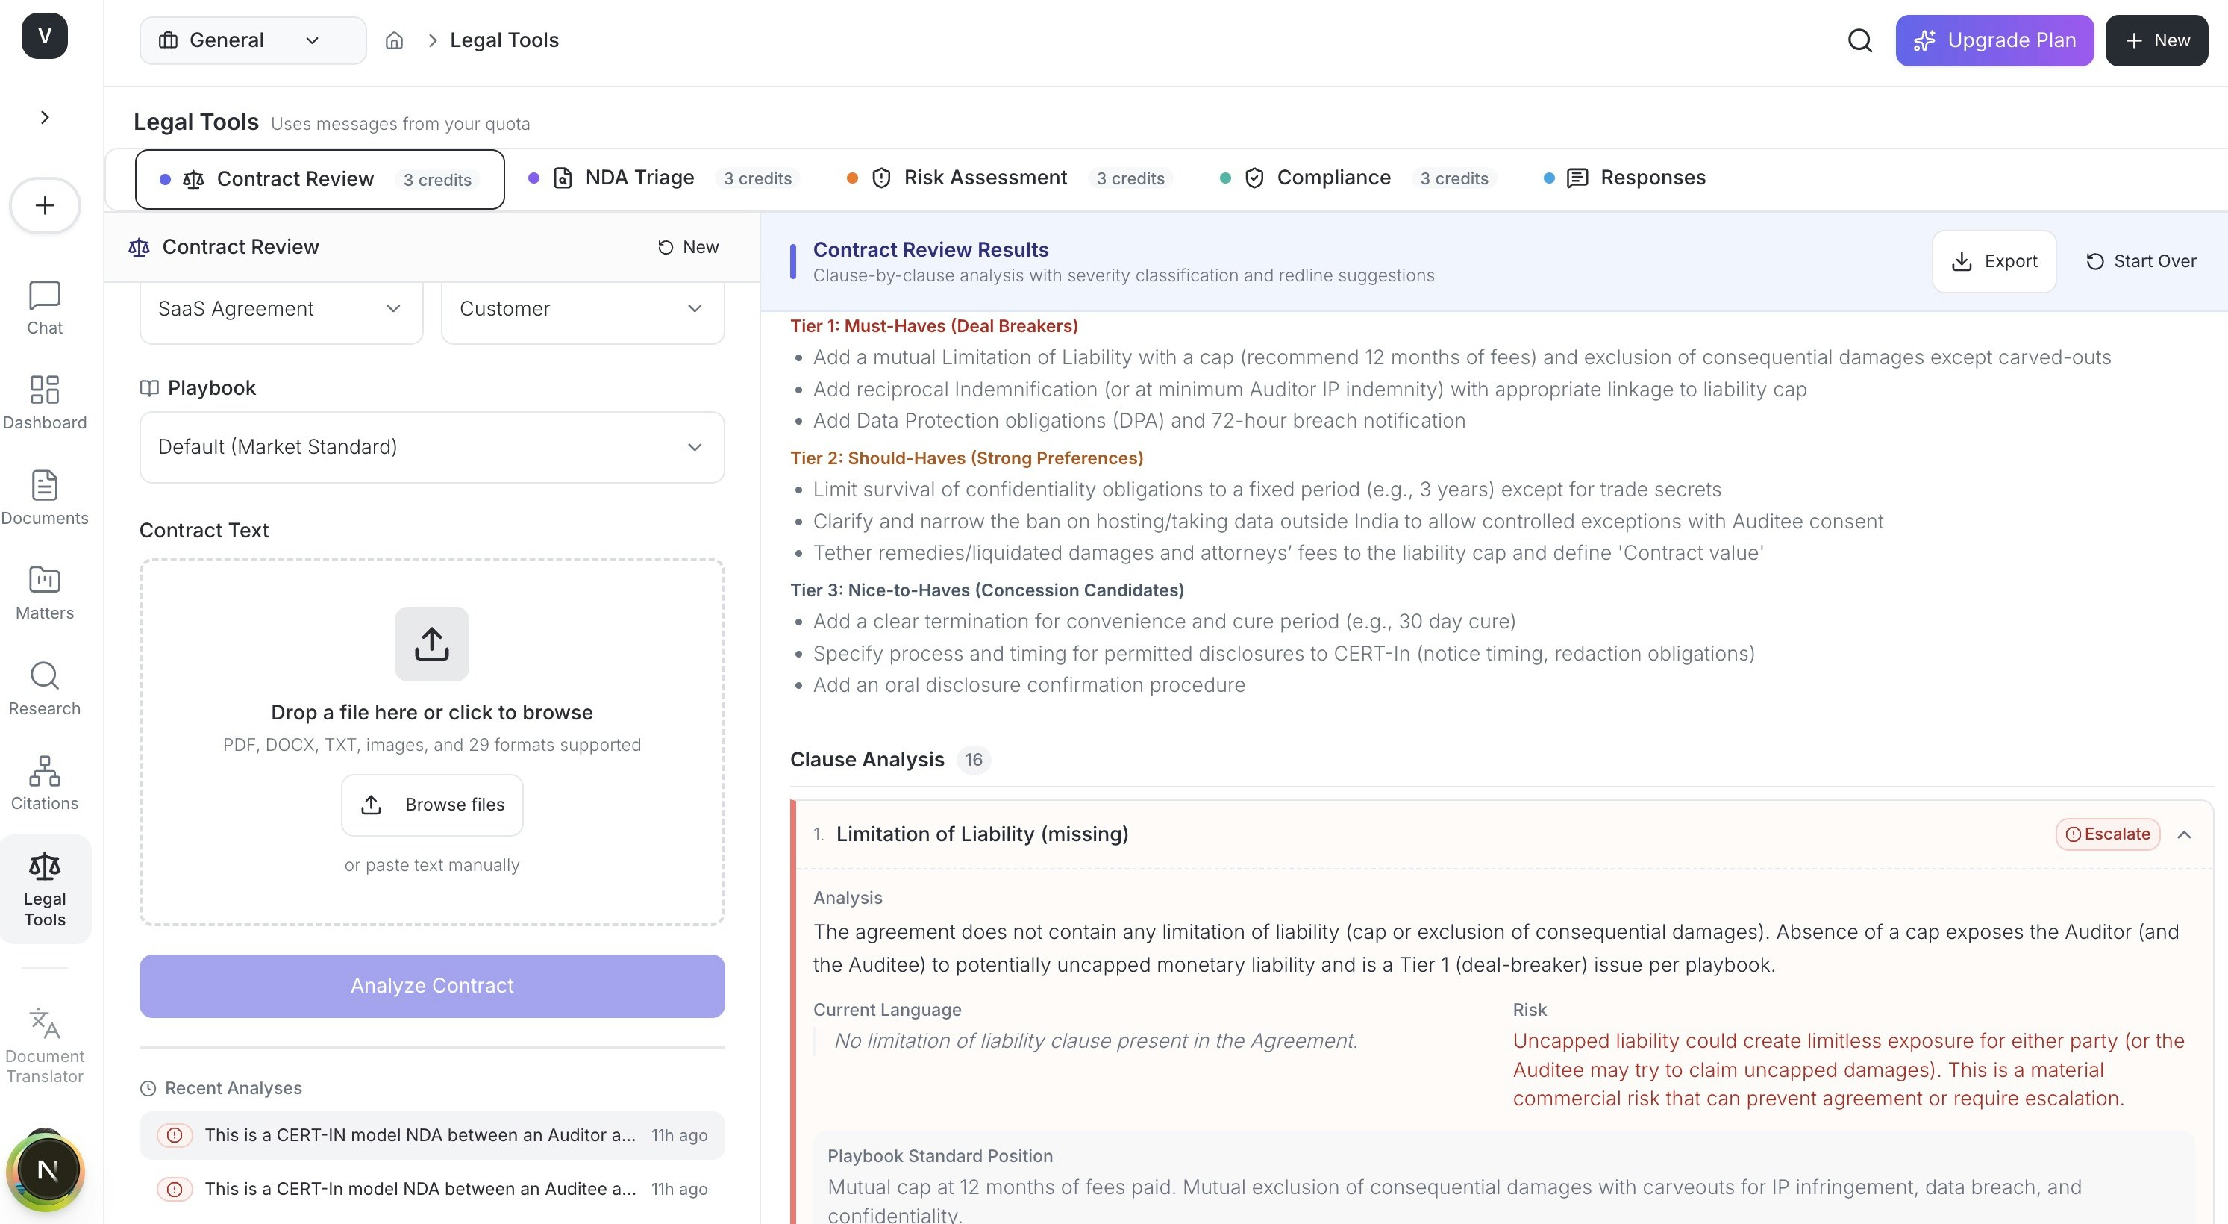Collapse the Limitation of Liability clause

2184,834
